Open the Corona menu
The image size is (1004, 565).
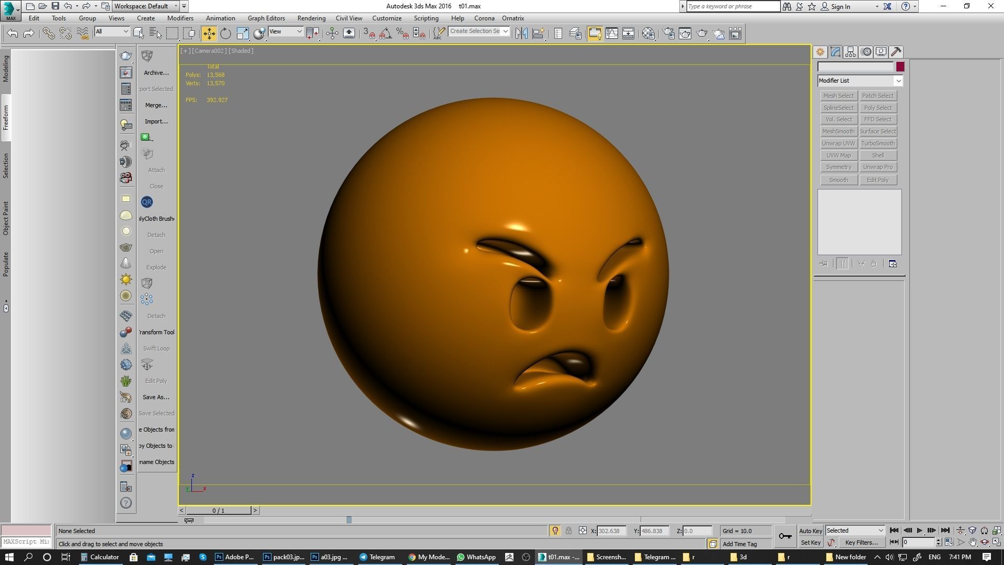click(x=484, y=18)
